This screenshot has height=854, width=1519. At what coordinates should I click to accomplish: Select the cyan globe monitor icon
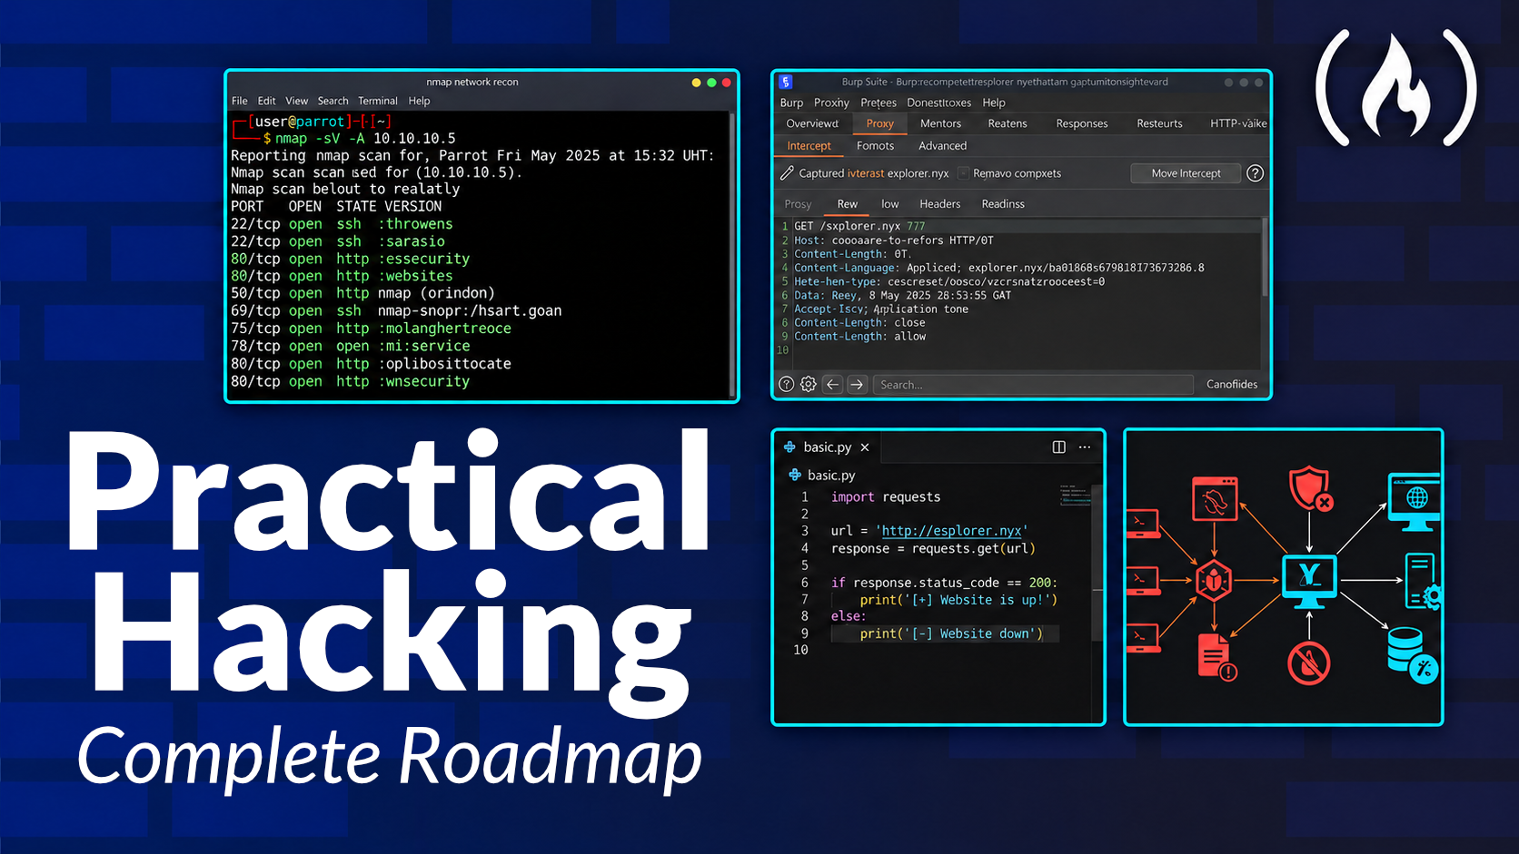[x=1414, y=502]
